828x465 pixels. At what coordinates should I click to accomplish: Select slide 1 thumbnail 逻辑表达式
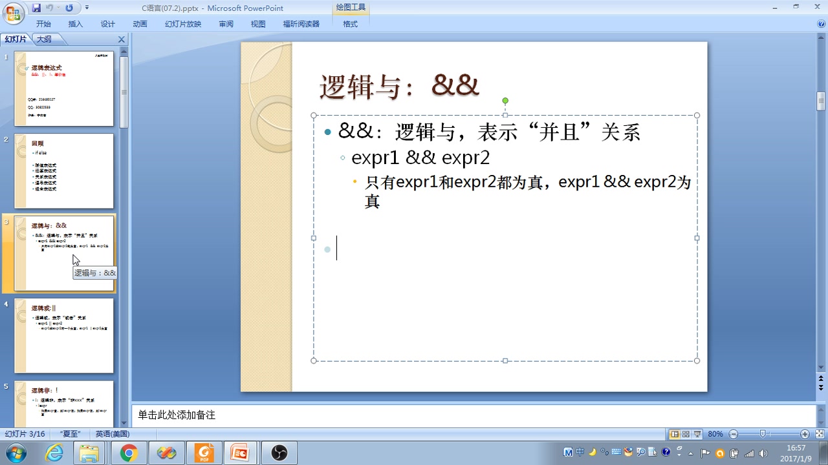coord(64,88)
